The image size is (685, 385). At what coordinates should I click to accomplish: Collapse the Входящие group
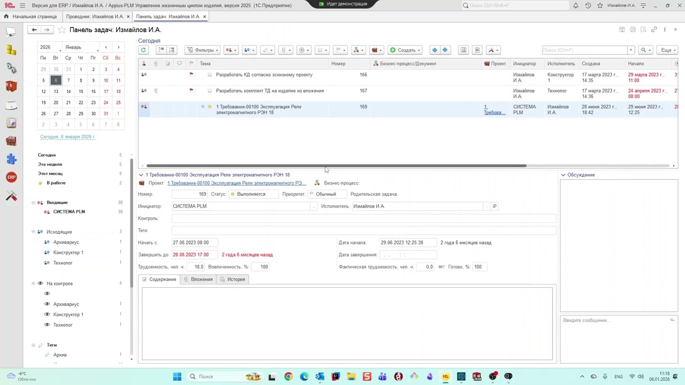[33, 203]
